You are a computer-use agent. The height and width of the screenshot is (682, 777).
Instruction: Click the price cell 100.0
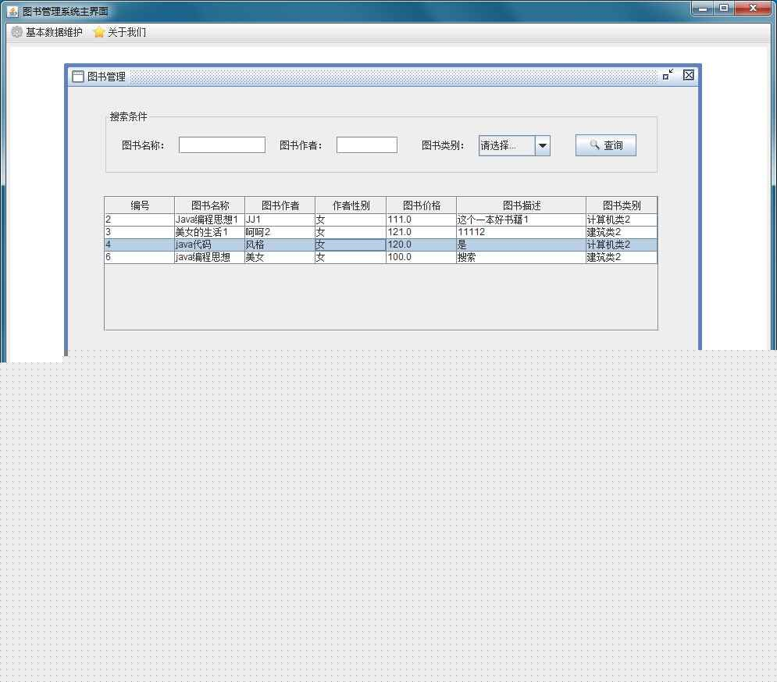421,257
